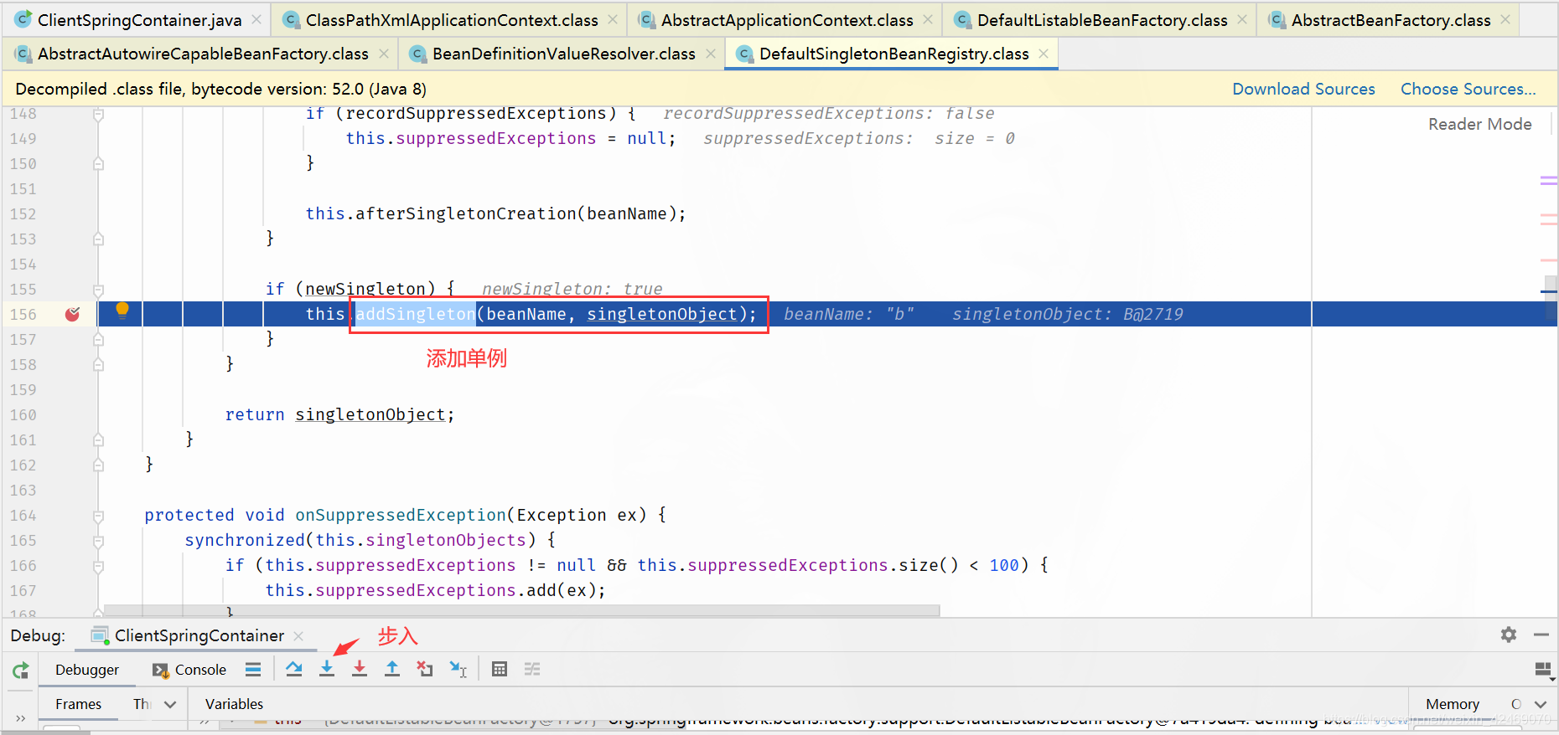
Task: Click Download Sources link
Action: [x=1303, y=89]
